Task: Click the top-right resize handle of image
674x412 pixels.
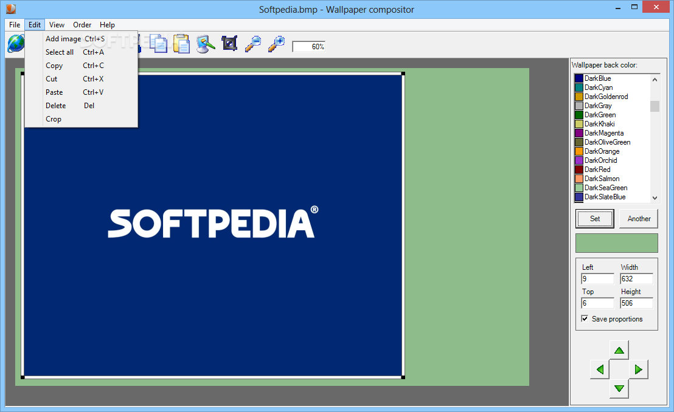Action: coord(403,74)
